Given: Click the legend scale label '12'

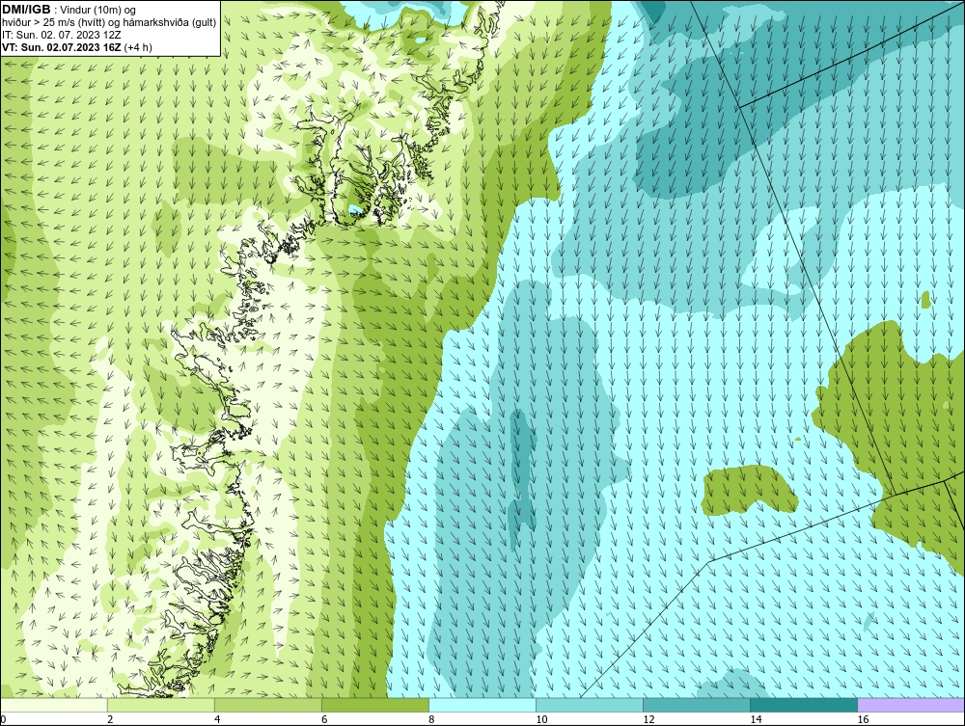Looking at the screenshot, I should tap(648, 719).
